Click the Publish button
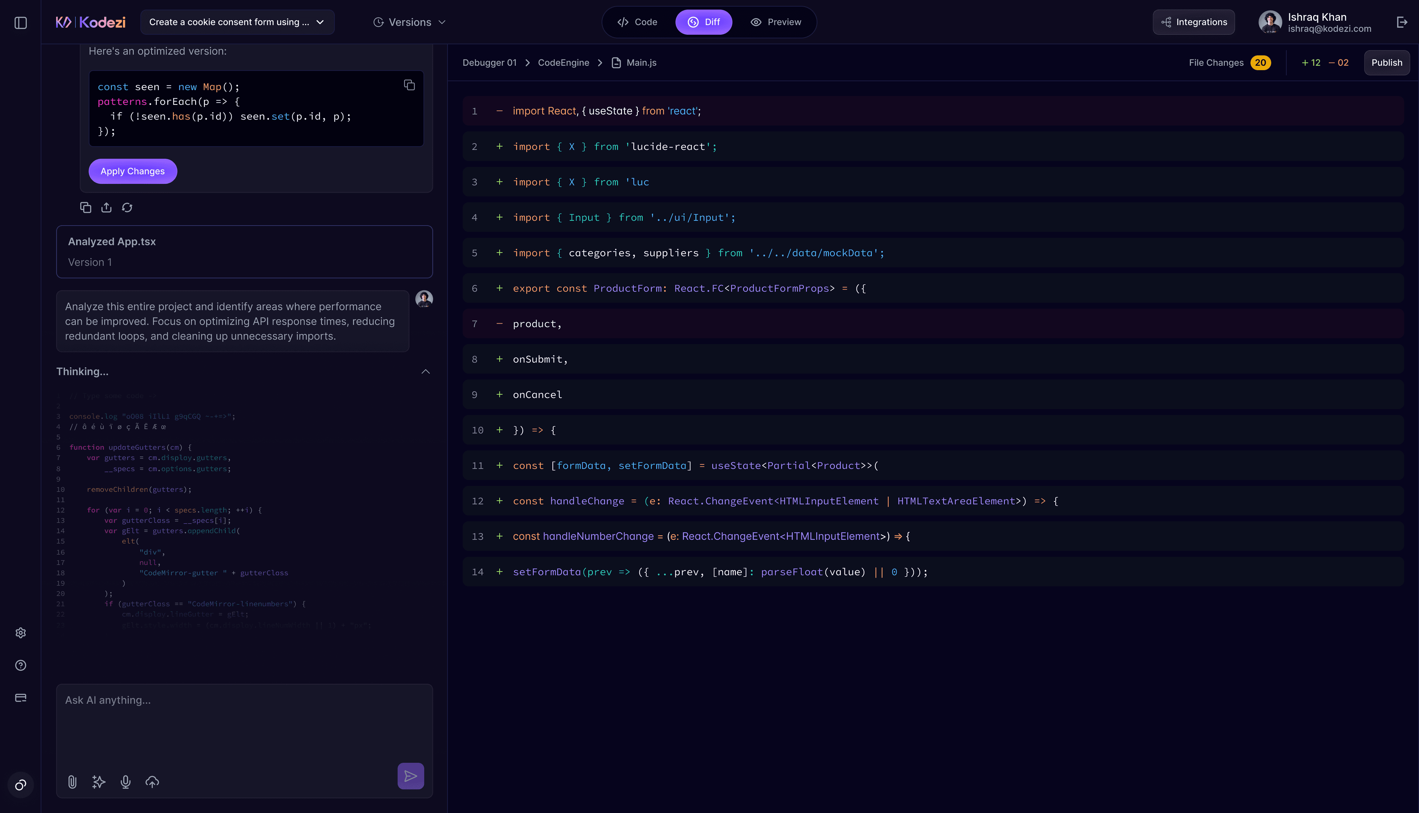Screen dimensions: 1419x813 click(1386, 62)
